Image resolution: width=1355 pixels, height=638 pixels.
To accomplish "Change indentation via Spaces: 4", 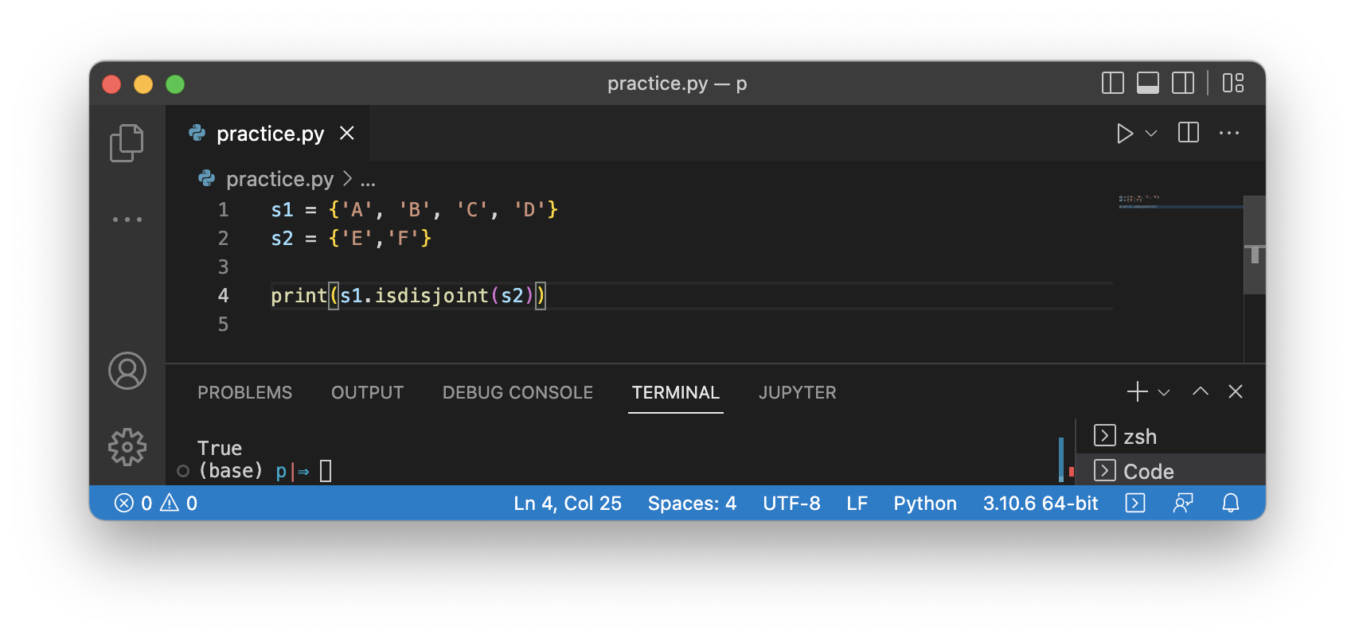I will [x=692, y=503].
